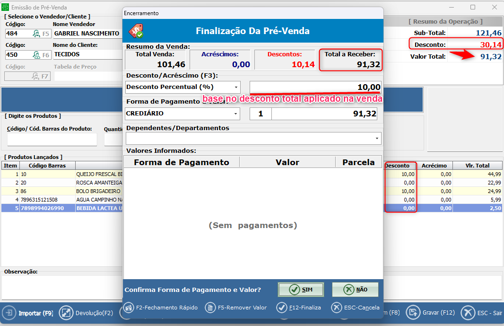Viewport: 504px width, 326px height.
Task: Click the ESC - Sair exit icon
Action: pyautogui.click(x=468, y=313)
